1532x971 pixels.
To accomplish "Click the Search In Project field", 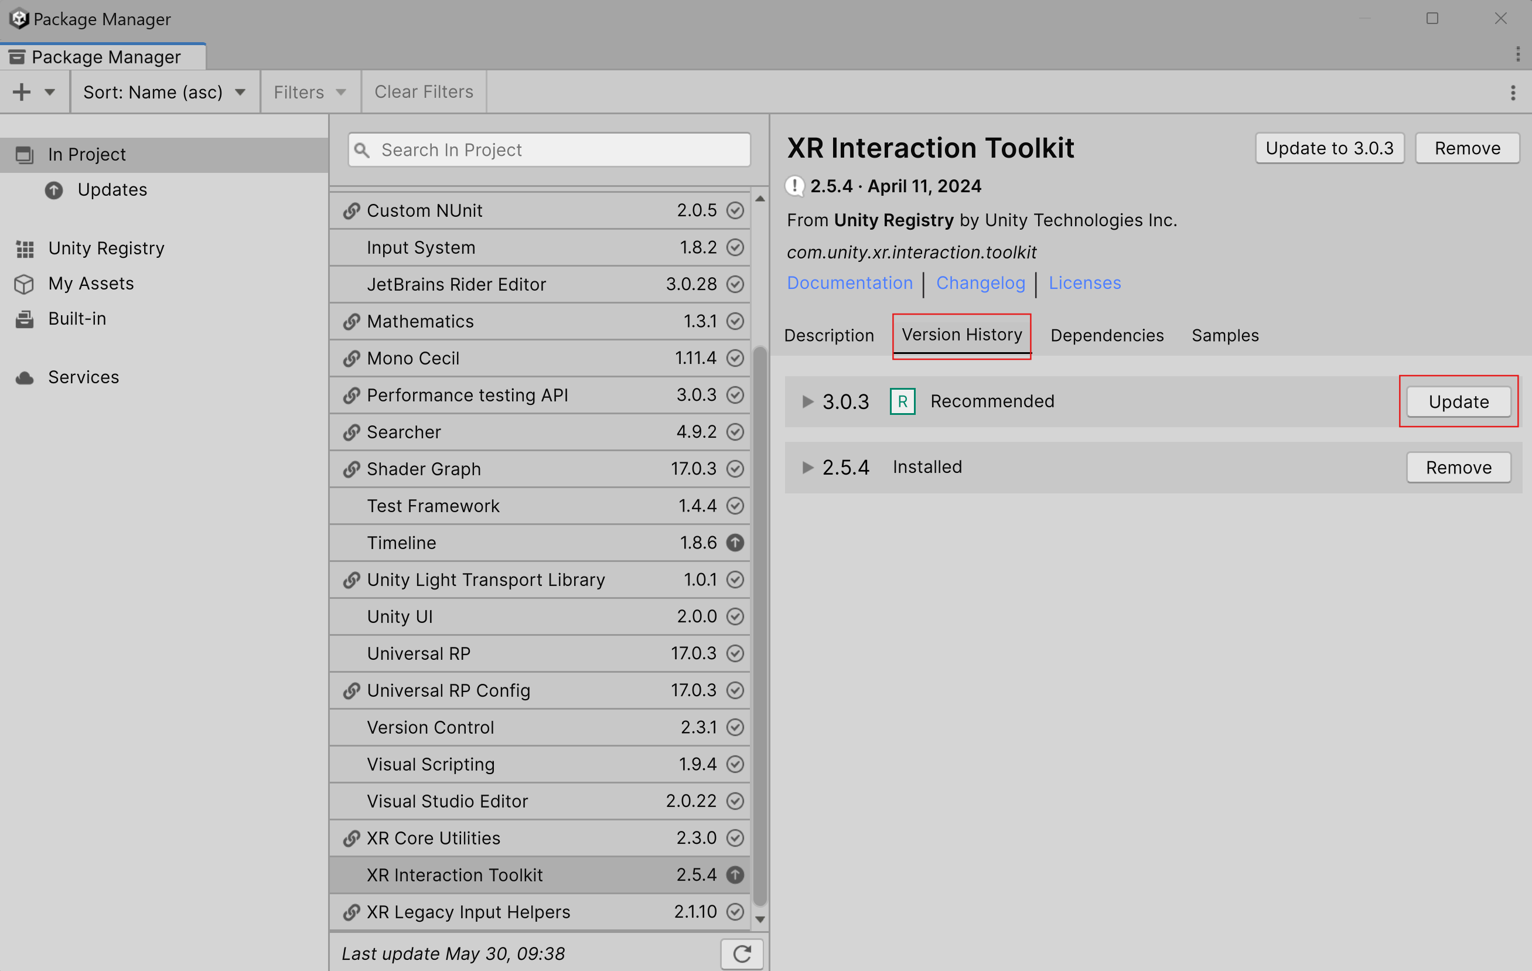I will point(547,149).
